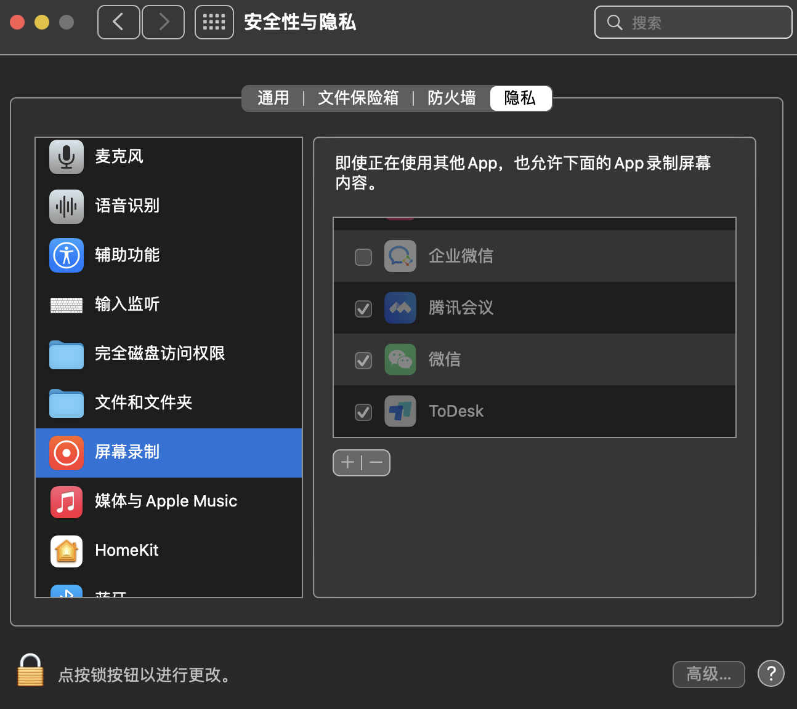The height and width of the screenshot is (709, 797).
Task: Open the 高级... settings
Action: pyautogui.click(x=709, y=675)
